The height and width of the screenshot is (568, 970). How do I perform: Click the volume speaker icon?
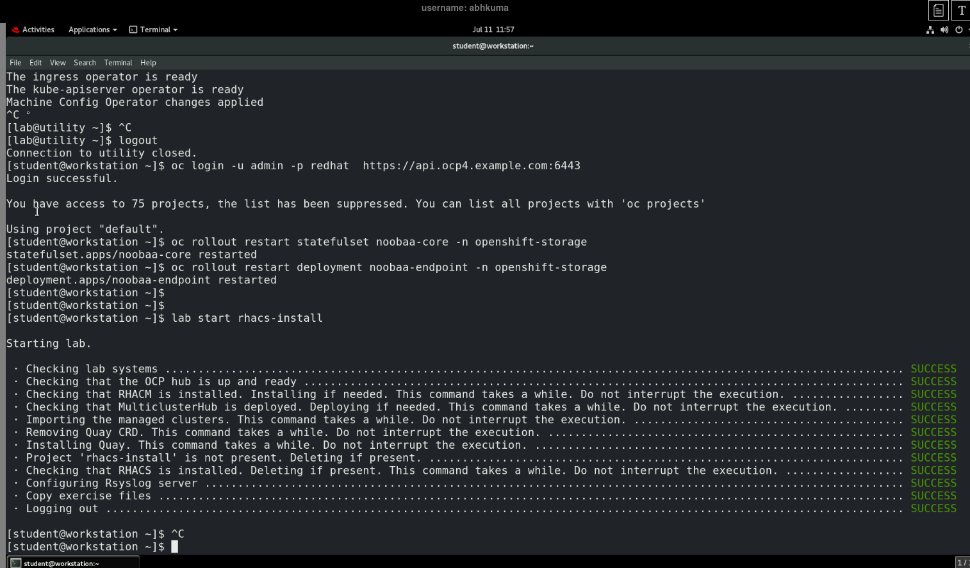click(944, 29)
